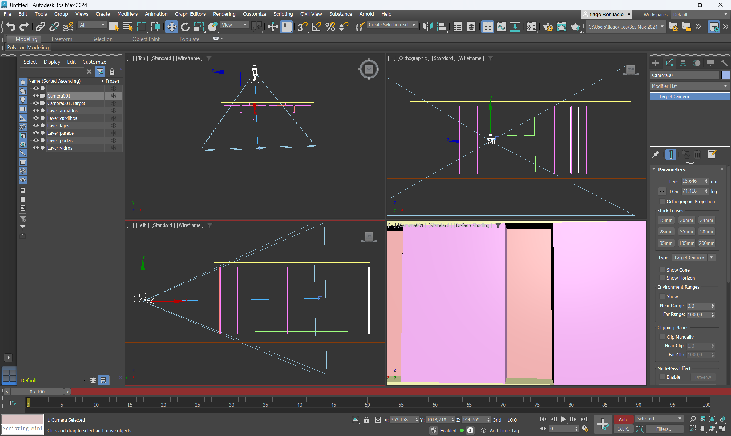Open the Render Setup dialog

[548, 27]
